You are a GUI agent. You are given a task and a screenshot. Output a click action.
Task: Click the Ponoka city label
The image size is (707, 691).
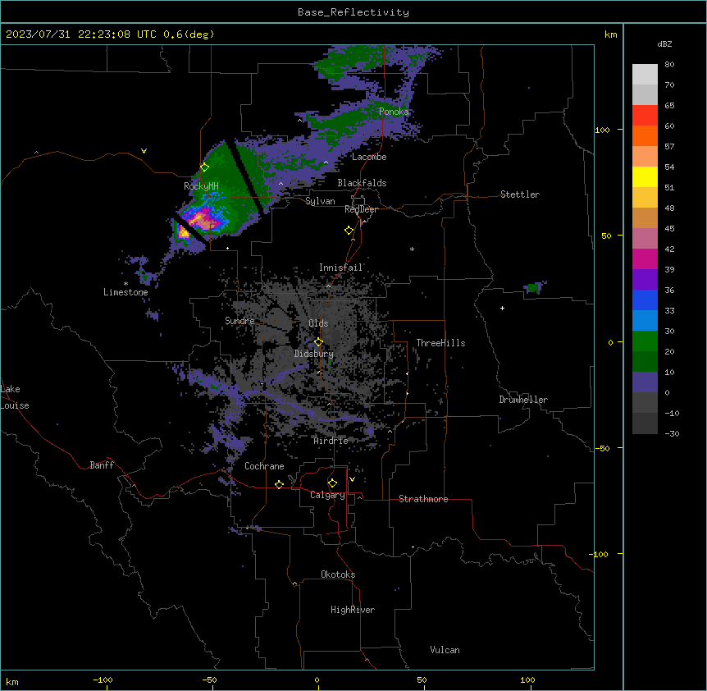394,112
